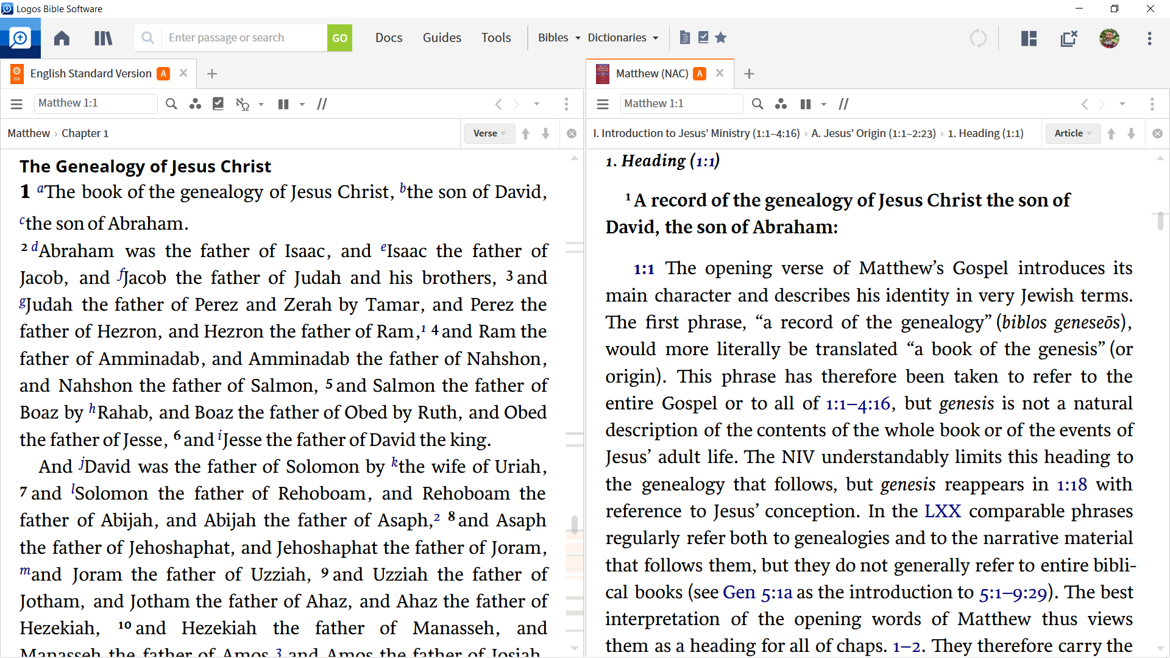
Task: Open the Logos search magnifier icon
Action: click(20, 38)
